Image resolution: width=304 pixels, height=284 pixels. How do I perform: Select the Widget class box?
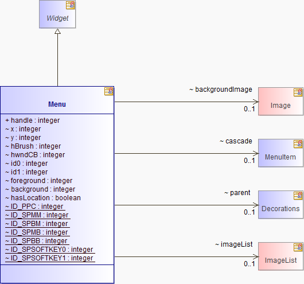pyautogui.click(x=57, y=14)
